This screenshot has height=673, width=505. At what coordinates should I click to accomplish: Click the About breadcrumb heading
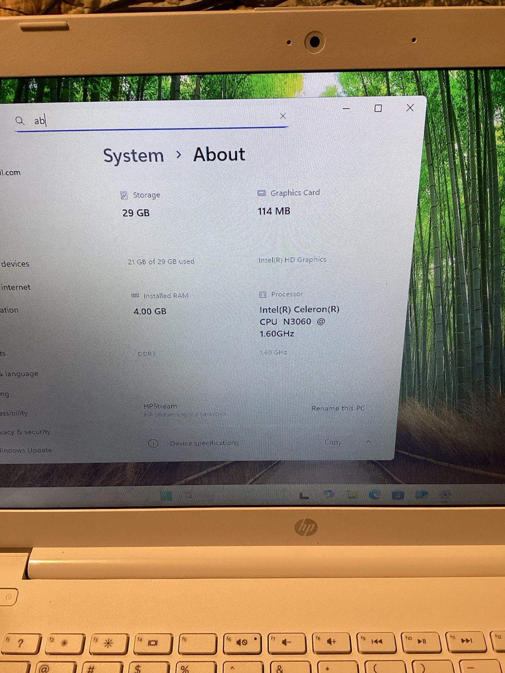pyautogui.click(x=219, y=154)
